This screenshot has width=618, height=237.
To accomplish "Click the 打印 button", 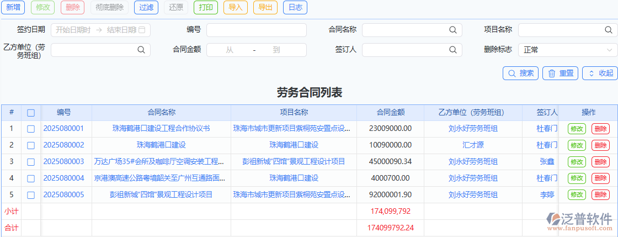I will coord(206,8).
